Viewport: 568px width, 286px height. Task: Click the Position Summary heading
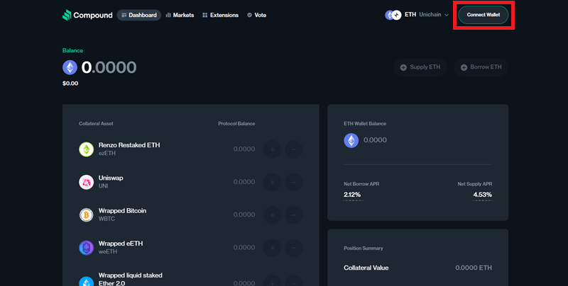(x=364, y=248)
